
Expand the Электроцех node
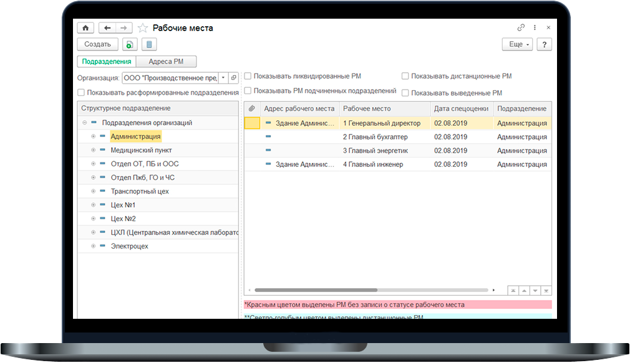(93, 246)
